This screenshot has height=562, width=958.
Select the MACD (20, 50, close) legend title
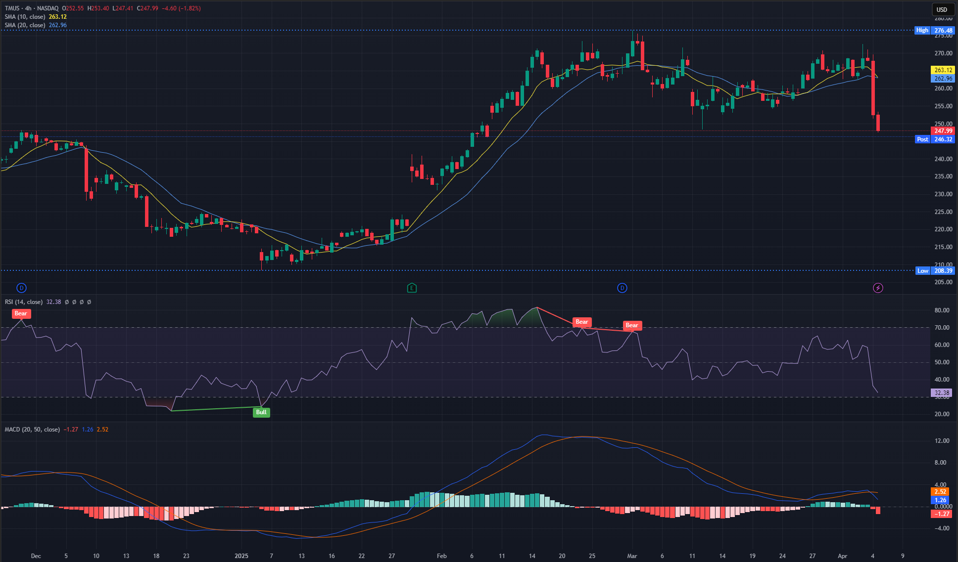(x=32, y=430)
